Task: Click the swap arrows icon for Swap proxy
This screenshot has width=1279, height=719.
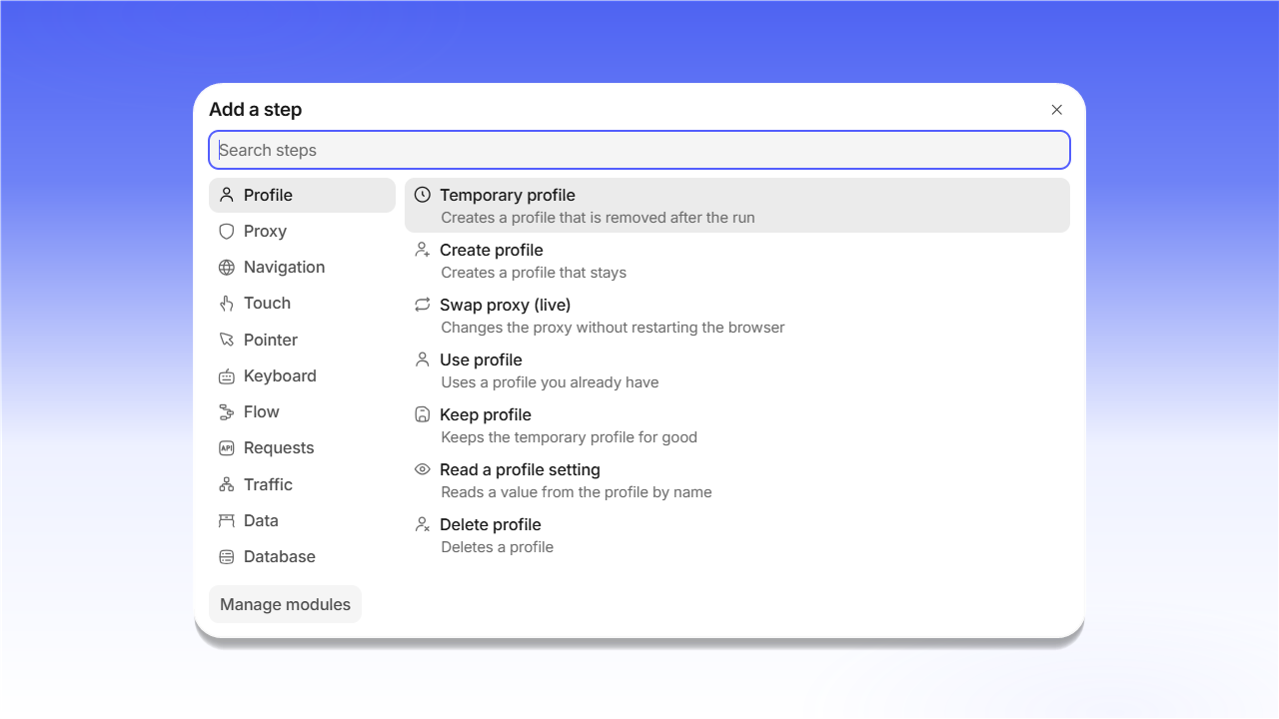Action: [x=422, y=305]
